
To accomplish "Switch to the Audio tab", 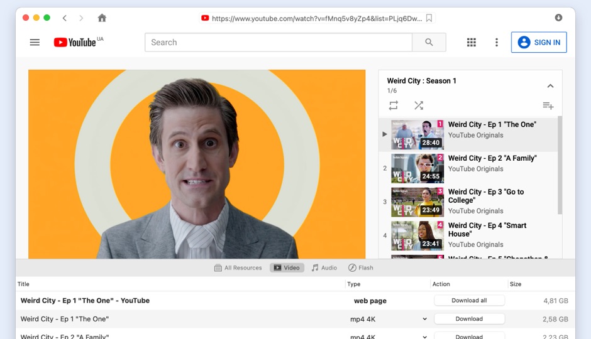I will pos(324,268).
